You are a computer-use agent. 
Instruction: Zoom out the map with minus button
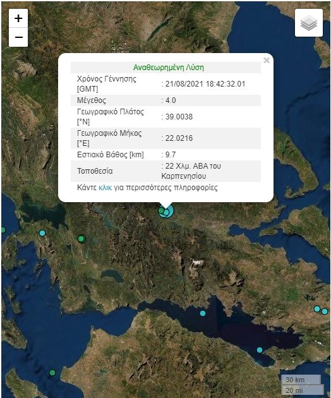tap(18, 37)
